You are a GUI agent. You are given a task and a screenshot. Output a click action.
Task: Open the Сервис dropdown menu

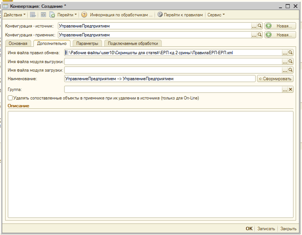coord(216,15)
